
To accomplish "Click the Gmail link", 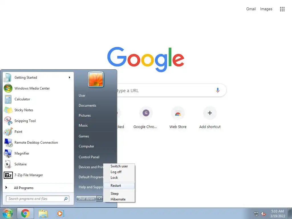I will 251,9.
